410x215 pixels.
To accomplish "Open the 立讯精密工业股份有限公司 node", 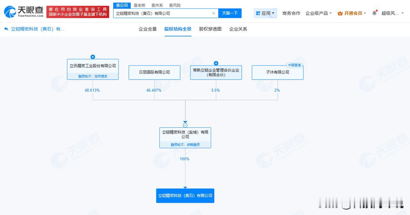I will [93, 69].
